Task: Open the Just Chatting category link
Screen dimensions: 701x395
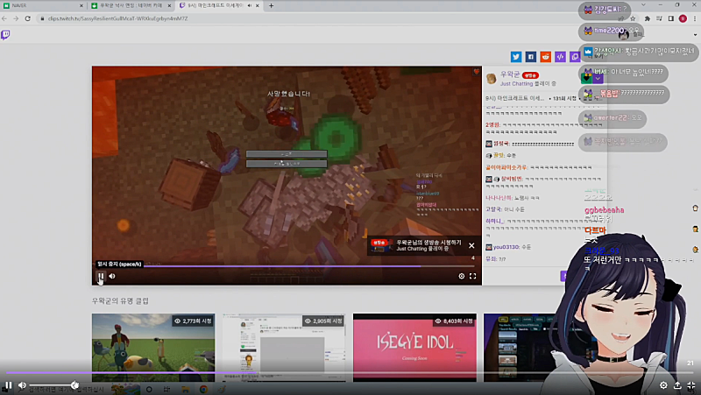Action: pos(516,83)
